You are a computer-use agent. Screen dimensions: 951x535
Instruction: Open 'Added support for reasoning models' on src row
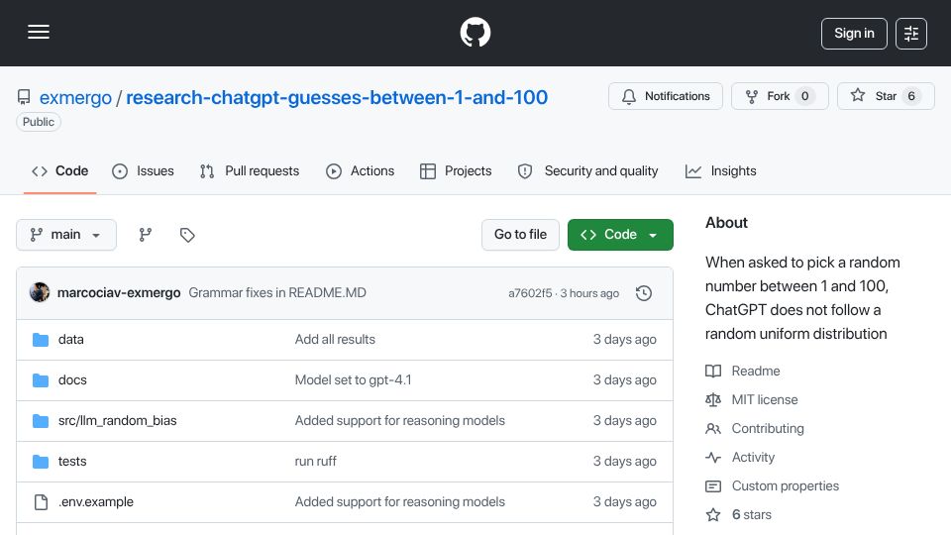point(399,421)
